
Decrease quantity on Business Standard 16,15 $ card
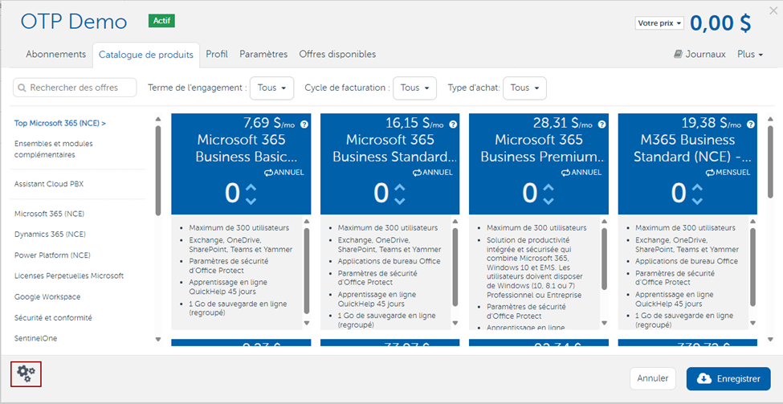click(x=399, y=201)
